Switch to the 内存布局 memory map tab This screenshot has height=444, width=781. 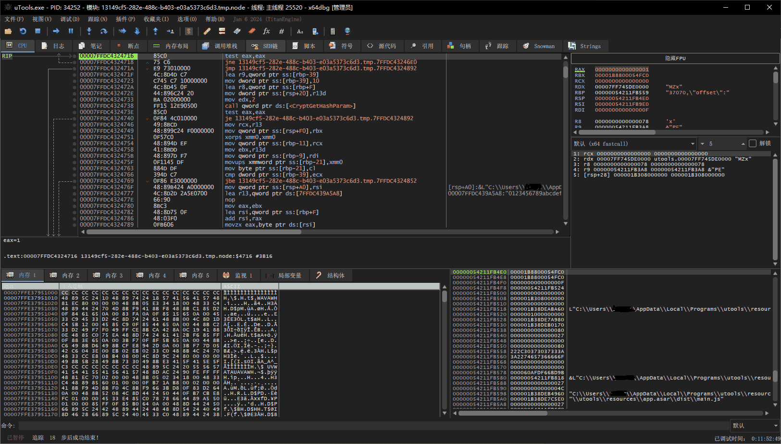[x=172, y=46]
